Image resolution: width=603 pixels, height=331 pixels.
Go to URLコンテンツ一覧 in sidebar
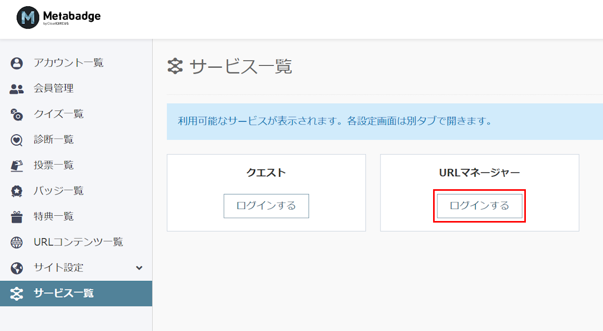click(76, 242)
